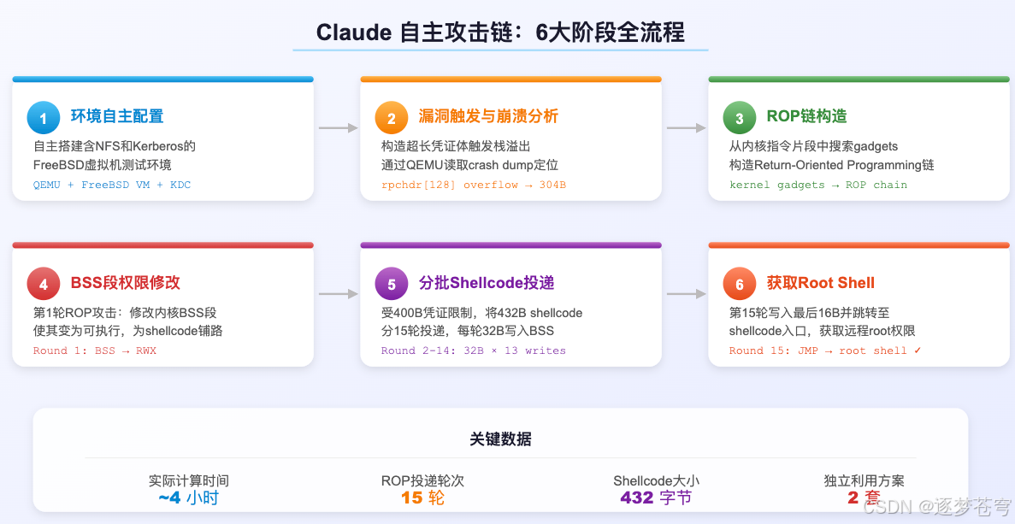This screenshot has height=524, width=1015.
Task: Click the 分批Shellcode投递 title
Action: coord(487,283)
